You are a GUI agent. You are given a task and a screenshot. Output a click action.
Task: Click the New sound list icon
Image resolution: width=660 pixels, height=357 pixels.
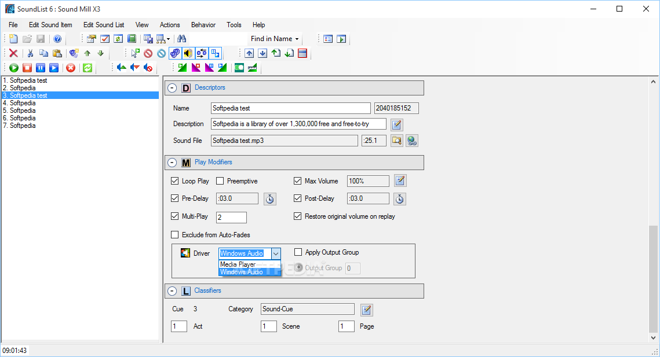pyautogui.click(x=13, y=39)
